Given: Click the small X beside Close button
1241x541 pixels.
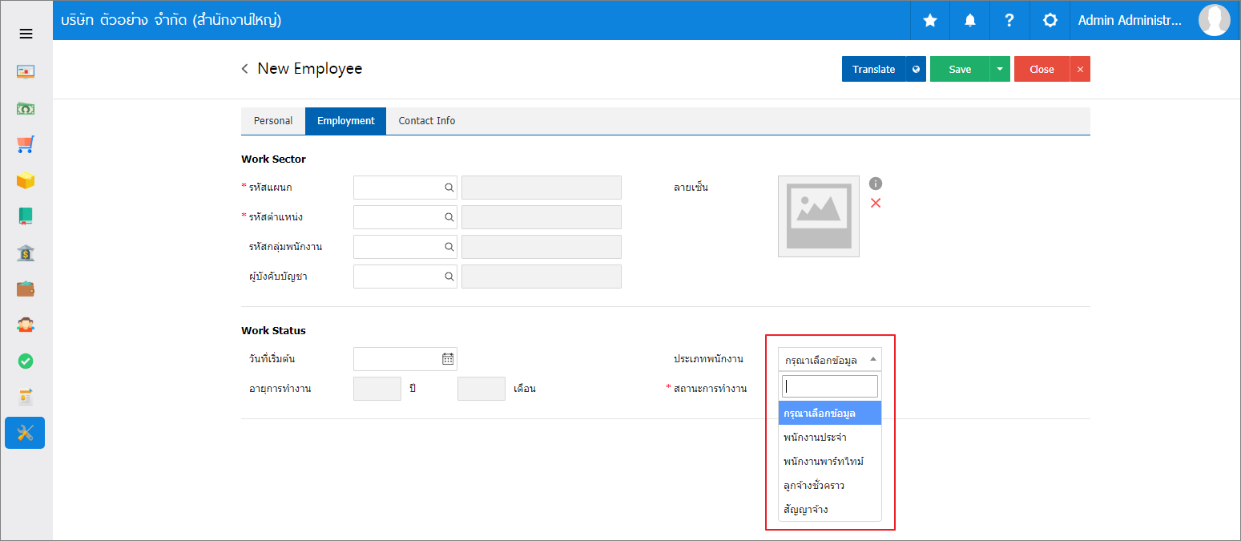Looking at the screenshot, I should tap(1080, 69).
